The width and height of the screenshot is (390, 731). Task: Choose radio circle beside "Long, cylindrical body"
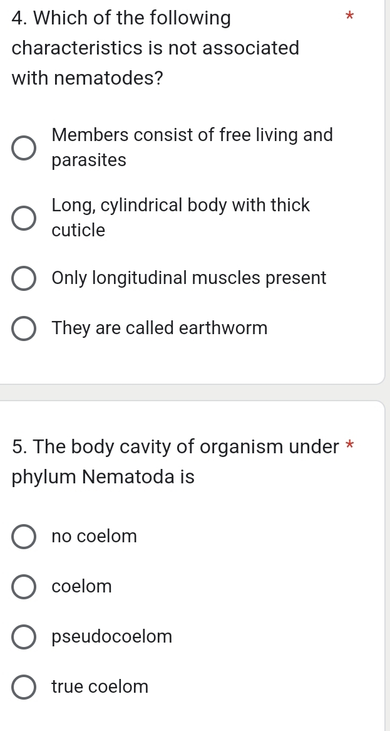tap(24, 218)
